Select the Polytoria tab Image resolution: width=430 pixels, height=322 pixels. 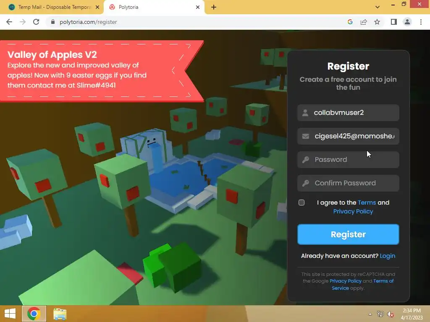coord(154,7)
